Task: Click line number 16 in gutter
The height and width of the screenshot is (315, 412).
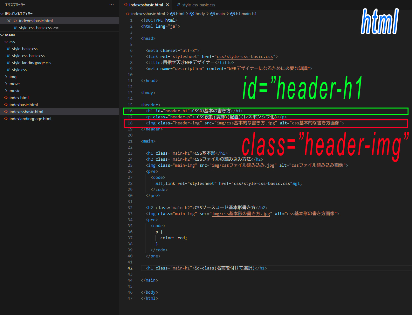Action: pyautogui.click(x=130, y=111)
